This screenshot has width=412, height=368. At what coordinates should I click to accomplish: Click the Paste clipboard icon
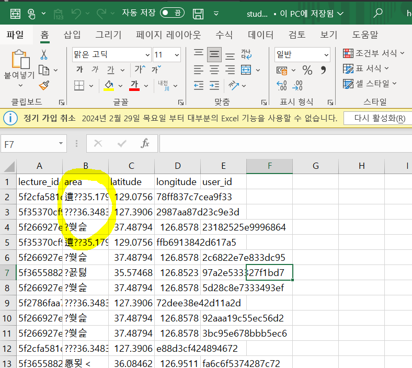[20, 59]
